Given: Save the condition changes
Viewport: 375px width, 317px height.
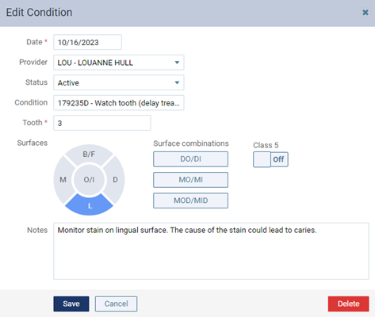Looking at the screenshot, I should pos(71,304).
